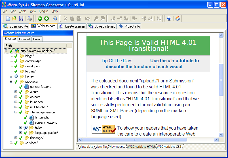Copy using the two-pages toolbar icon
This screenshot has height=158, width=228.
(x=72, y=18)
